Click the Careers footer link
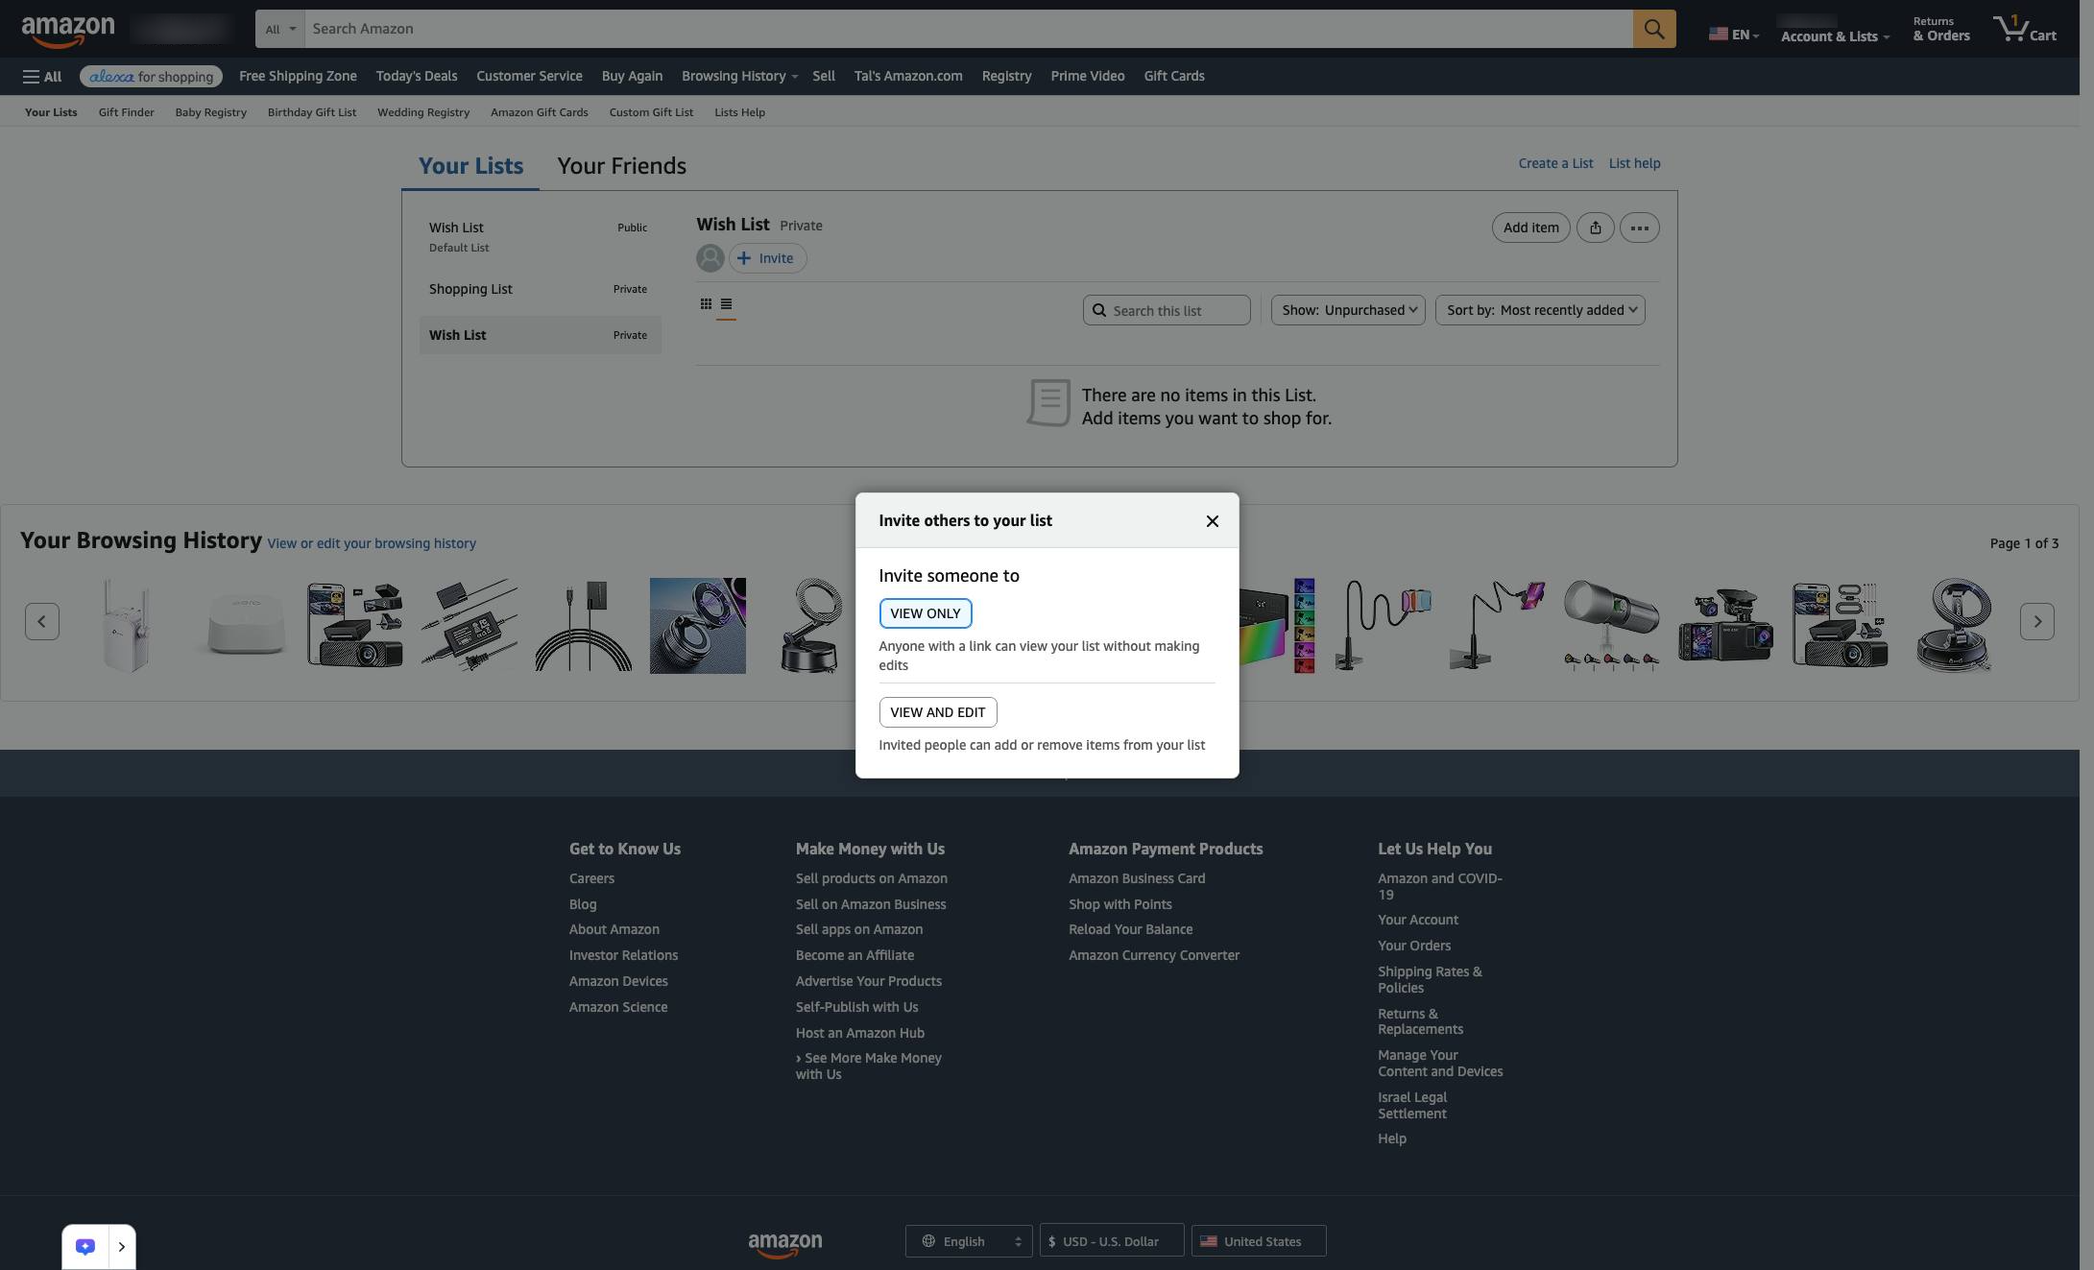Viewport: 2094px width, 1270px height. tap(591, 878)
